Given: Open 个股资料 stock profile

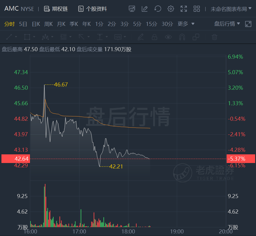Looking at the screenshot, I should coord(92,9).
